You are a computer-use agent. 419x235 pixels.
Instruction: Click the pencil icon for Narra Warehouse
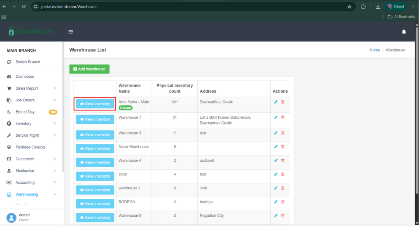coord(276,147)
